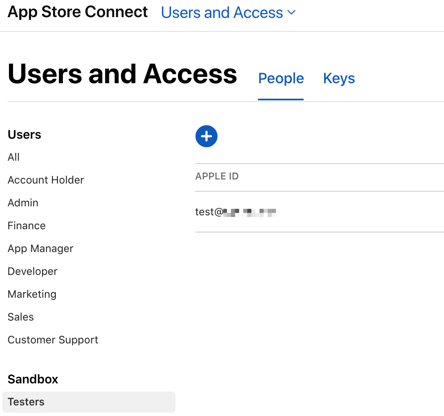Switch to the Keys tab
Image resolution: width=444 pixels, height=416 pixels.
339,78
